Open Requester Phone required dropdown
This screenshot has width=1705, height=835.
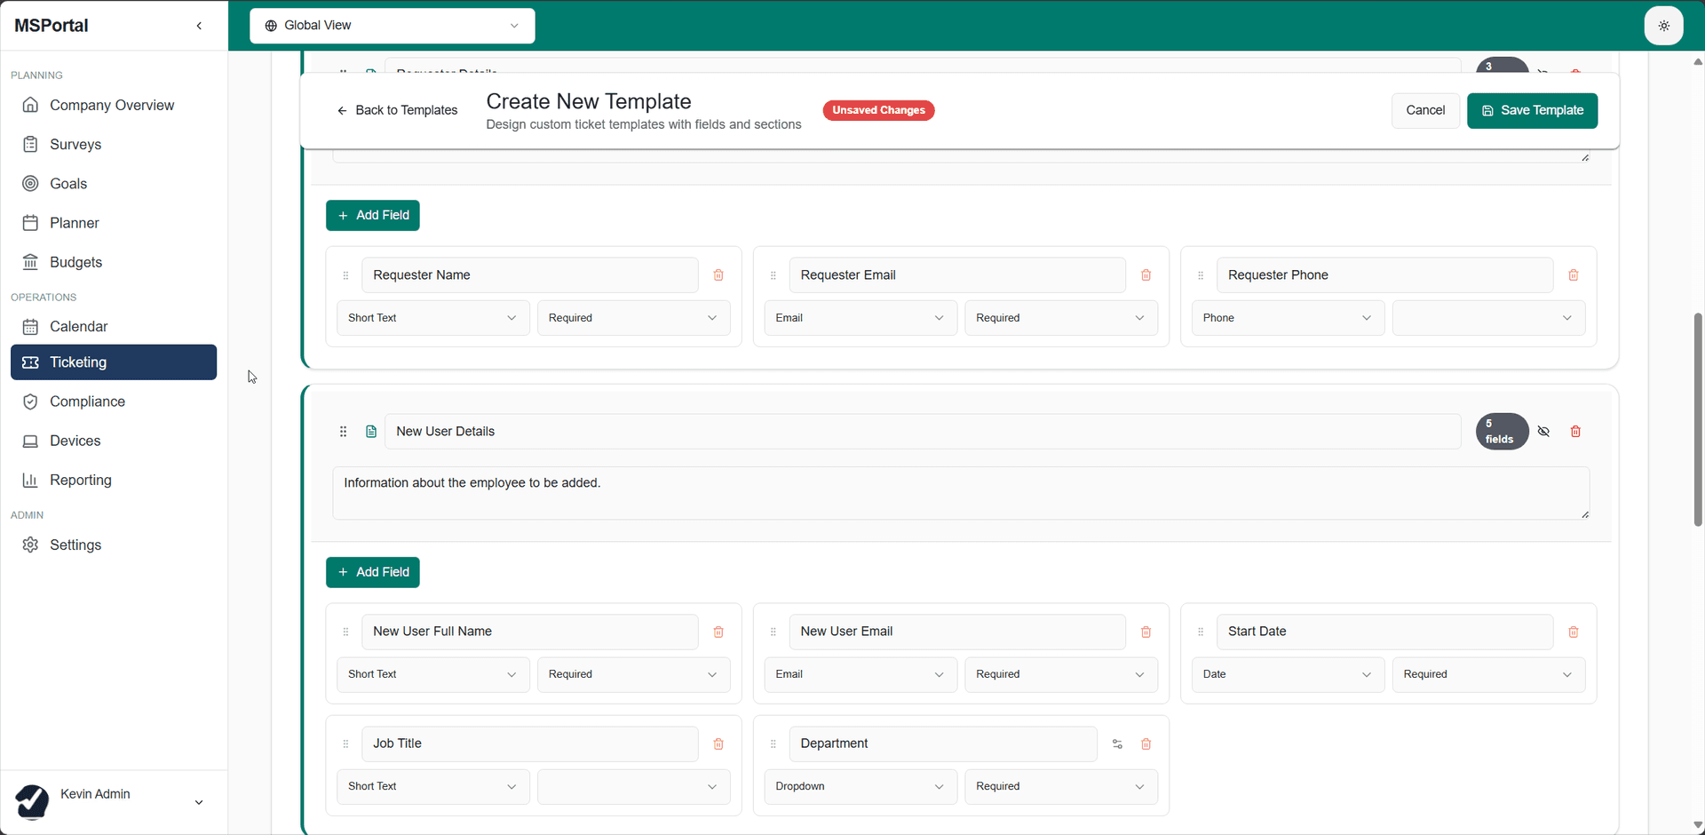click(x=1488, y=318)
